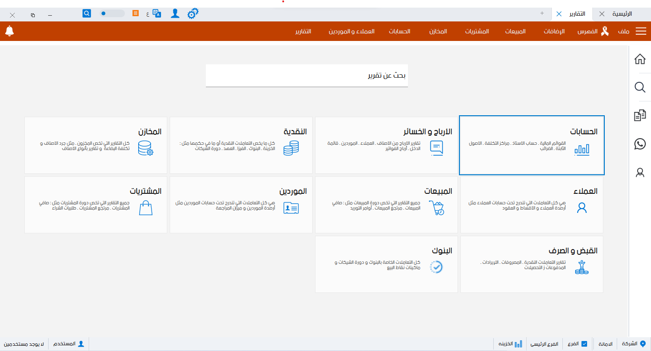Click the coins stack icon in النقدية card
The image size is (651, 351).
tap(291, 148)
